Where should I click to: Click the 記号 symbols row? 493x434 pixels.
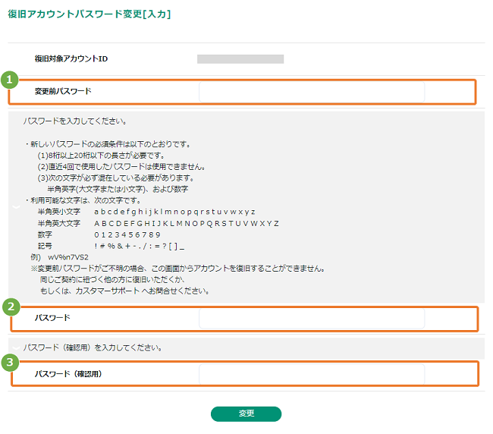tap(111, 246)
